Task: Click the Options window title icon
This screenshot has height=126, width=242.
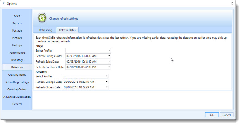Action: pos(4,3)
